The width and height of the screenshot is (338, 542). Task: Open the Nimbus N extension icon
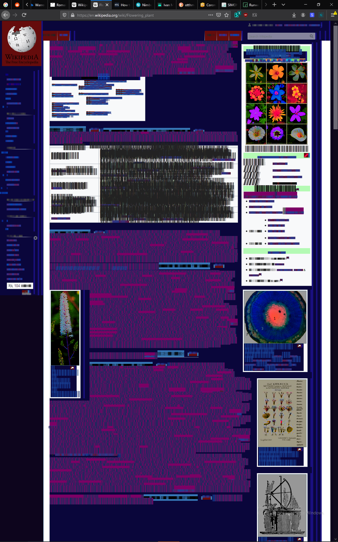click(321, 15)
